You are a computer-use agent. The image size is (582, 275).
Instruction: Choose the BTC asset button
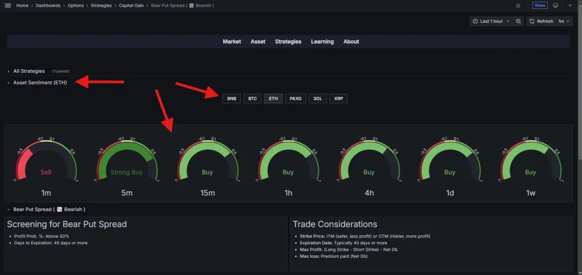[252, 99]
